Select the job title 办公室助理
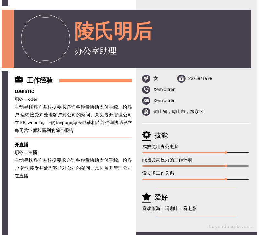This screenshot has width=259, height=235. coord(96,51)
